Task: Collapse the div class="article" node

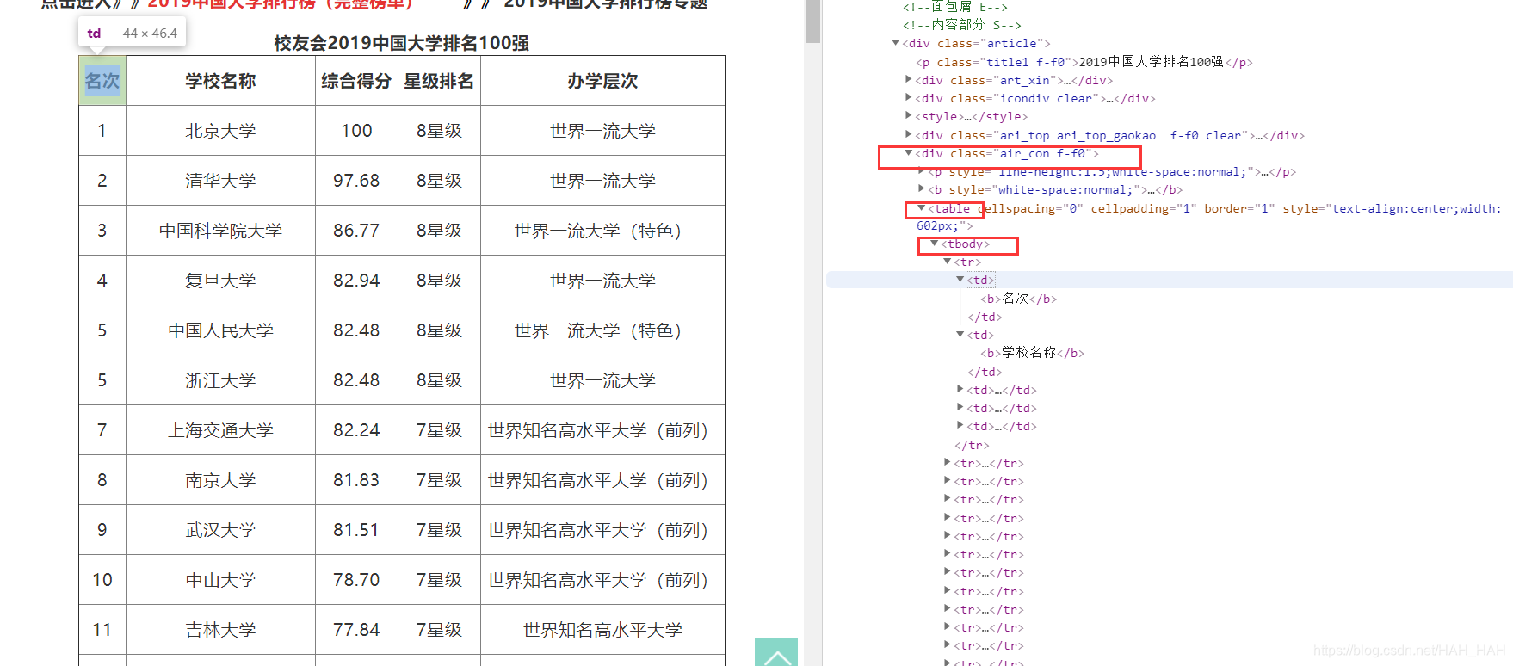Action: 896,43
